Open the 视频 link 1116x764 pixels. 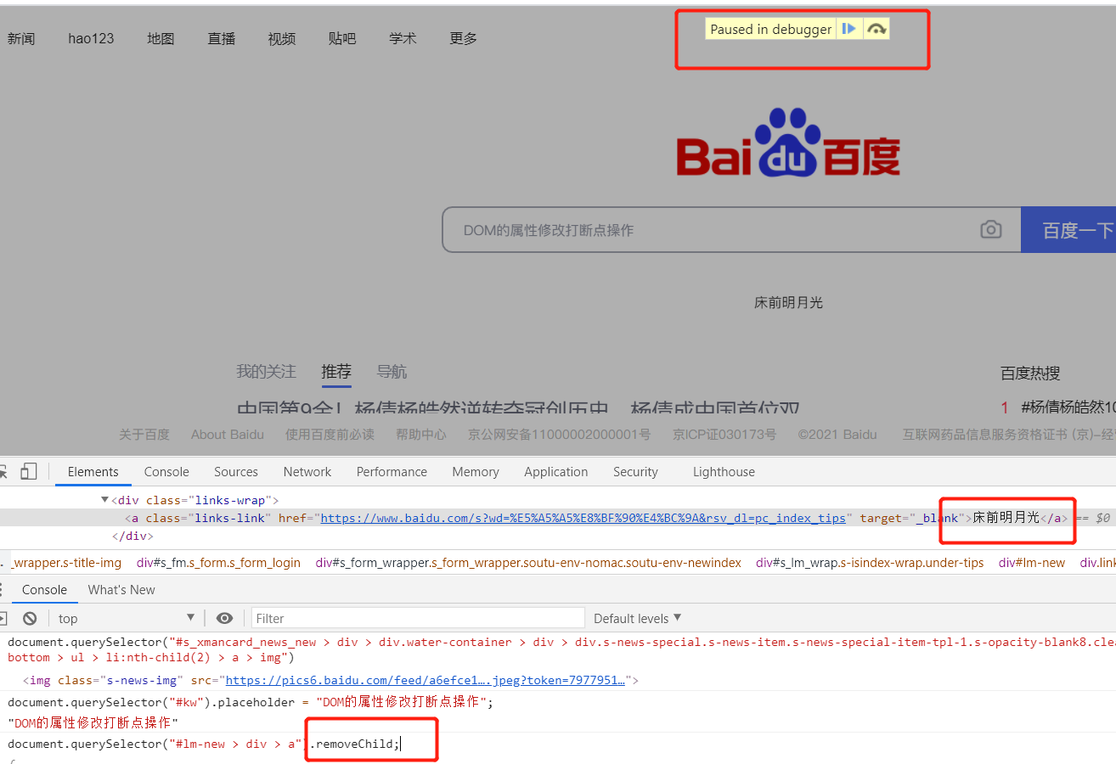click(x=282, y=38)
